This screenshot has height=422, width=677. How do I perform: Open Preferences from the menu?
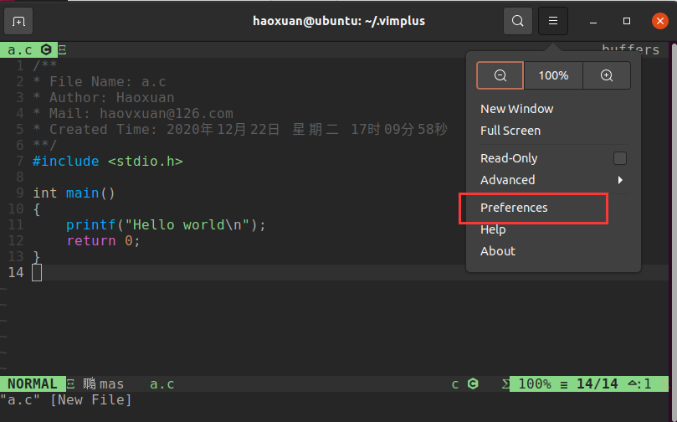(x=514, y=208)
